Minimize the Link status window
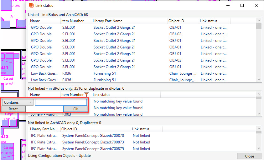The height and width of the screenshot is (160, 264). click(228, 5)
